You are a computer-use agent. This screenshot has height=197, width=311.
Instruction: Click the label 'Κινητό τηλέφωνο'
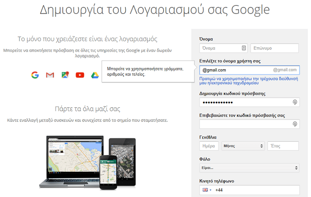coord(217,181)
